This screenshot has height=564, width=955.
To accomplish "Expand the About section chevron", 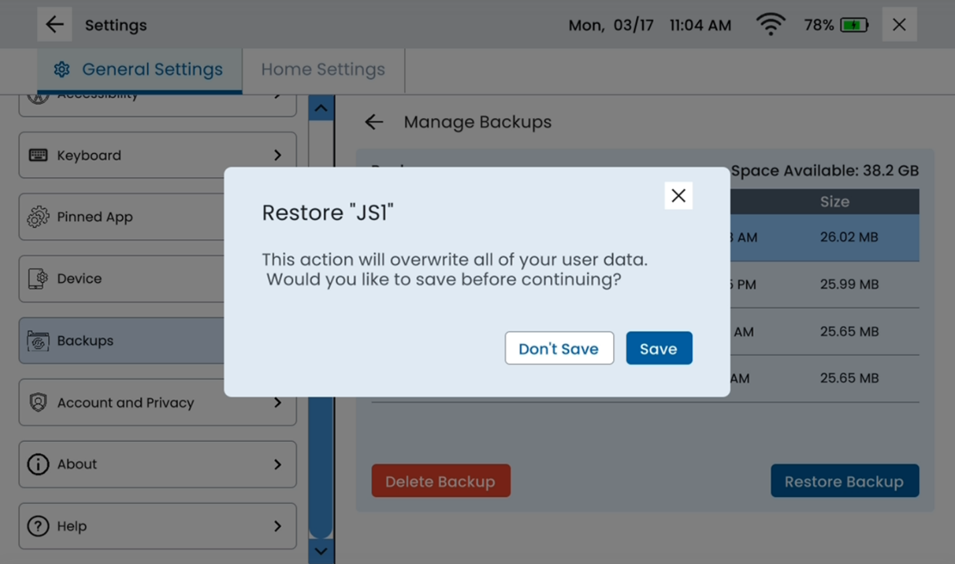I will point(278,465).
